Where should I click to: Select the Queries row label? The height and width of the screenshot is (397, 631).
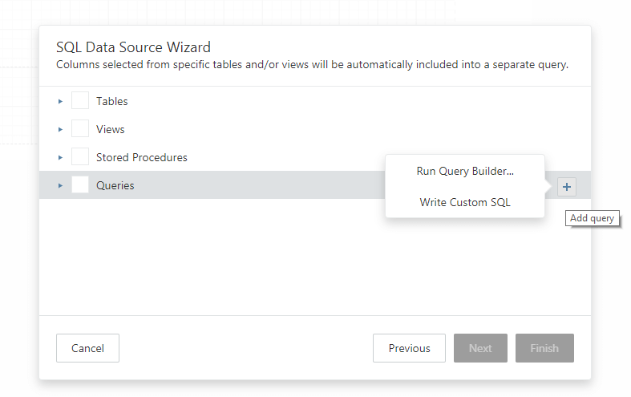[x=115, y=185]
